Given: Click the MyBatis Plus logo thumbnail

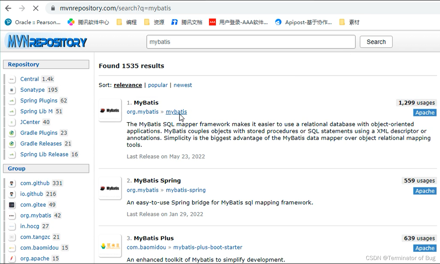Looking at the screenshot, I should 110,246.
